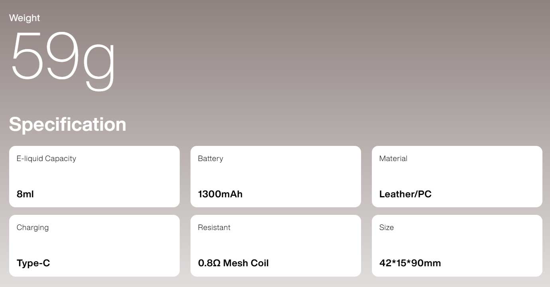This screenshot has width=550, height=287.
Task: Select the 0.8Ω Mesh Coil value
Action: tap(233, 263)
